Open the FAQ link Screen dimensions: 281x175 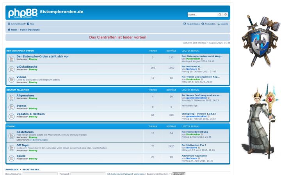point(30,24)
